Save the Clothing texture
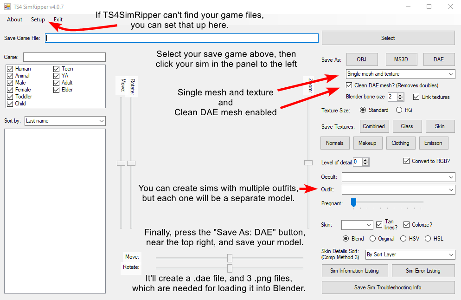 pyautogui.click(x=400, y=143)
